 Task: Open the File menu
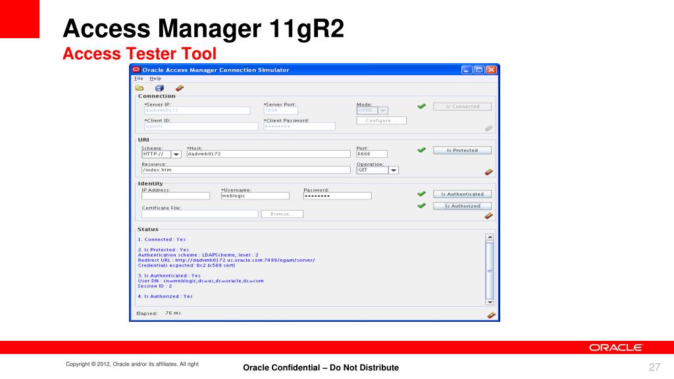[x=138, y=79]
